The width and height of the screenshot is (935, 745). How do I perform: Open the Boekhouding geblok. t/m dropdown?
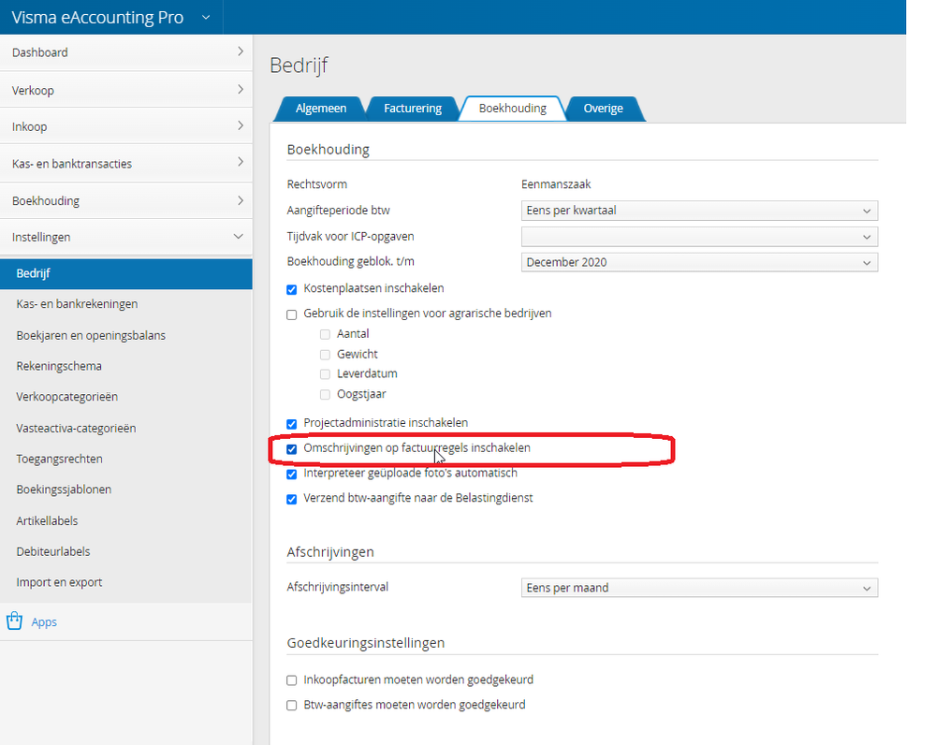(x=698, y=262)
